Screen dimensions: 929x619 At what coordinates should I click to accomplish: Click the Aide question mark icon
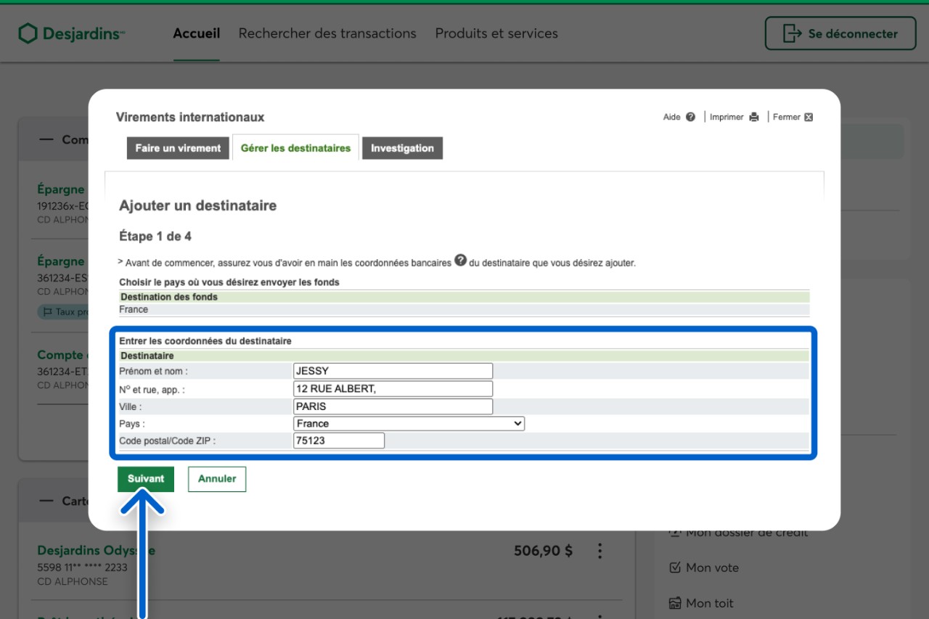690,117
